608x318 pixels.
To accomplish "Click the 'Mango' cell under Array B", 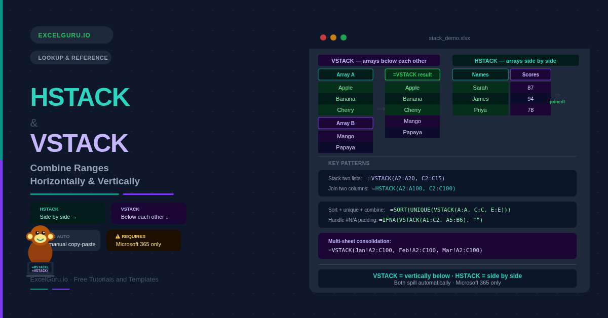I will click(x=346, y=136).
